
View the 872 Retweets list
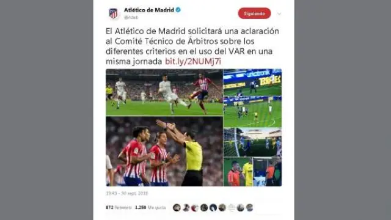coord(119,208)
